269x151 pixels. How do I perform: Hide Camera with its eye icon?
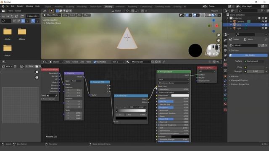pos(263,21)
